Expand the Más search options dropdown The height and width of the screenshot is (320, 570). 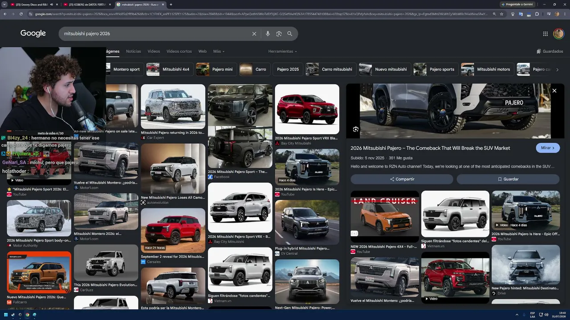pos(219,51)
